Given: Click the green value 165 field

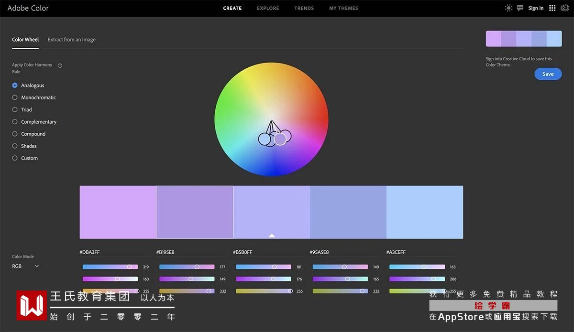Looking at the screenshot, I should click(x=376, y=279).
